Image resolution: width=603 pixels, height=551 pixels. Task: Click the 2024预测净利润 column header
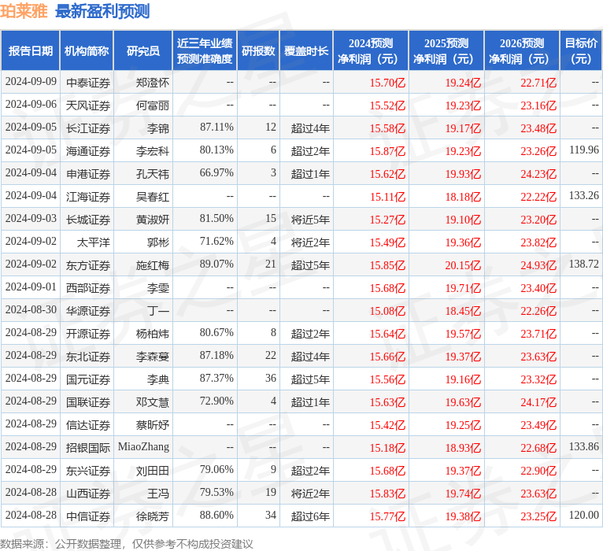tap(370, 51)
